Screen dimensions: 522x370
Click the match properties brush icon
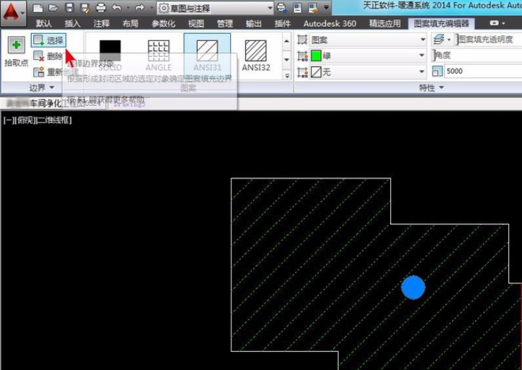(x=313, y=8)
